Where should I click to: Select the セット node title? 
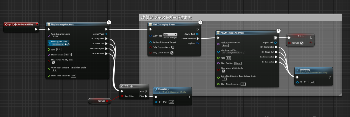point(300,37)
